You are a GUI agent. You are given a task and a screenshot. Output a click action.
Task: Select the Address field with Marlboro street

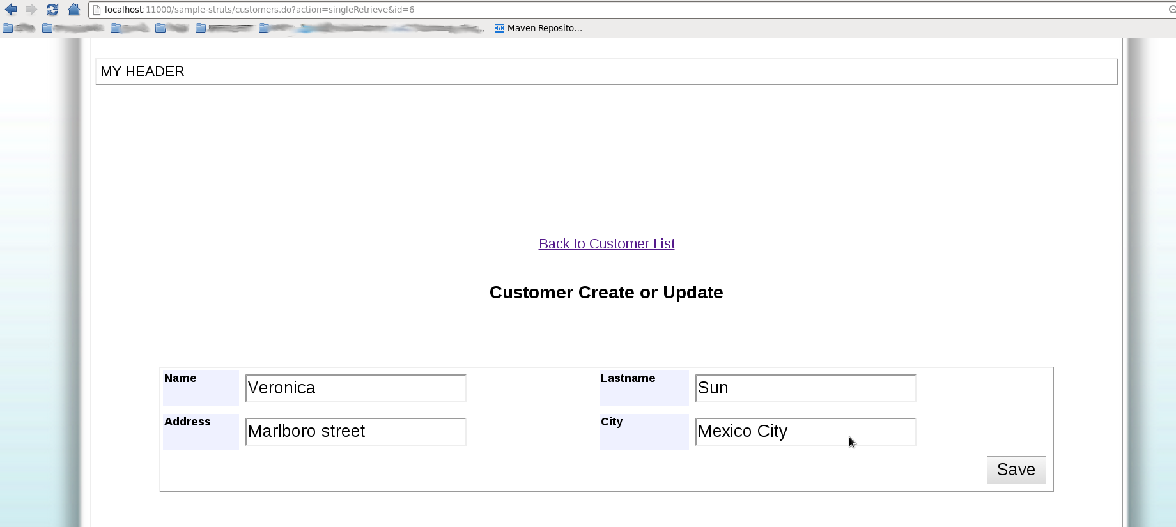pos(355,432)
